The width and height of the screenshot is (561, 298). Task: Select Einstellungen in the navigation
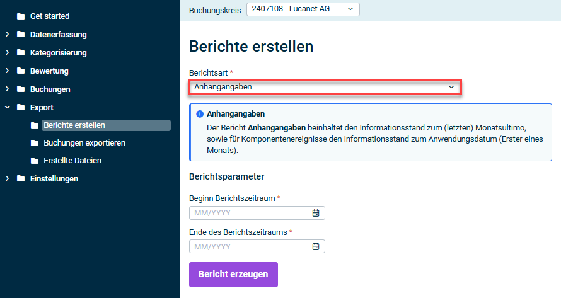[x=54, y=178]
